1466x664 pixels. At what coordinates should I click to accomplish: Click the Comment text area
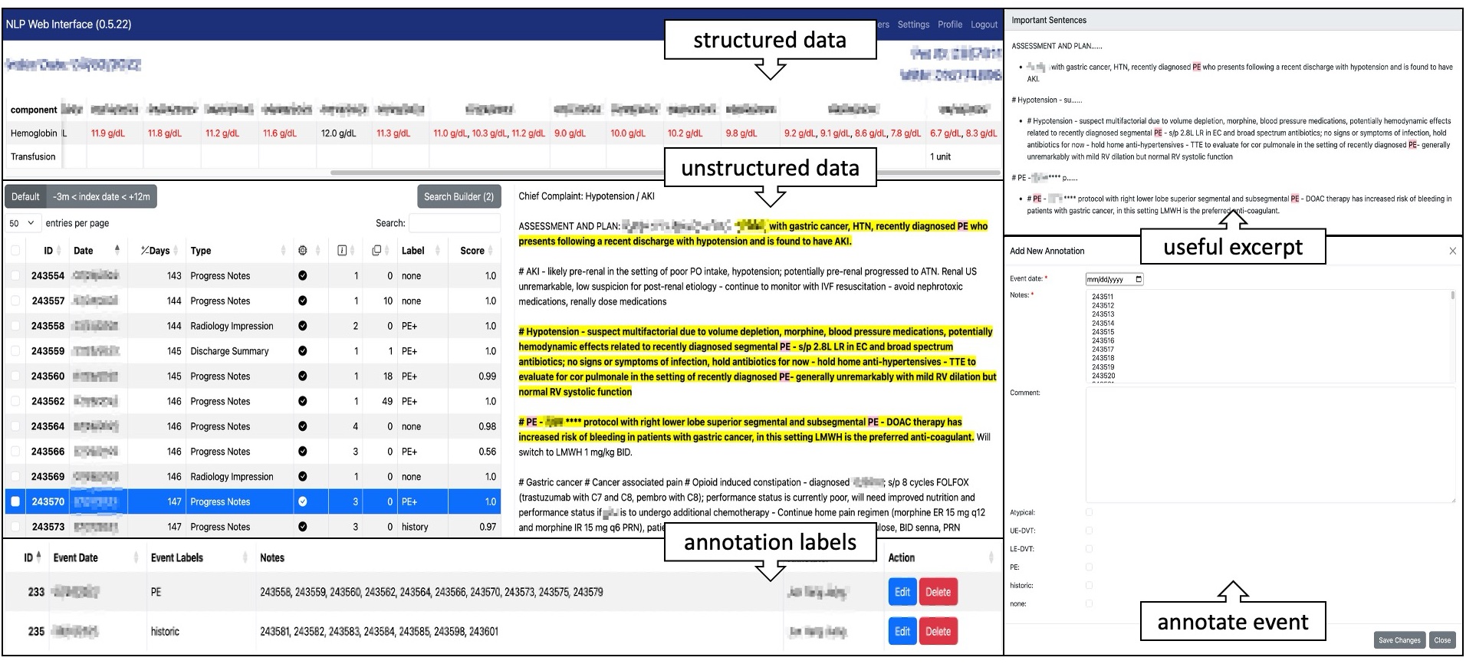point(1270,445)
